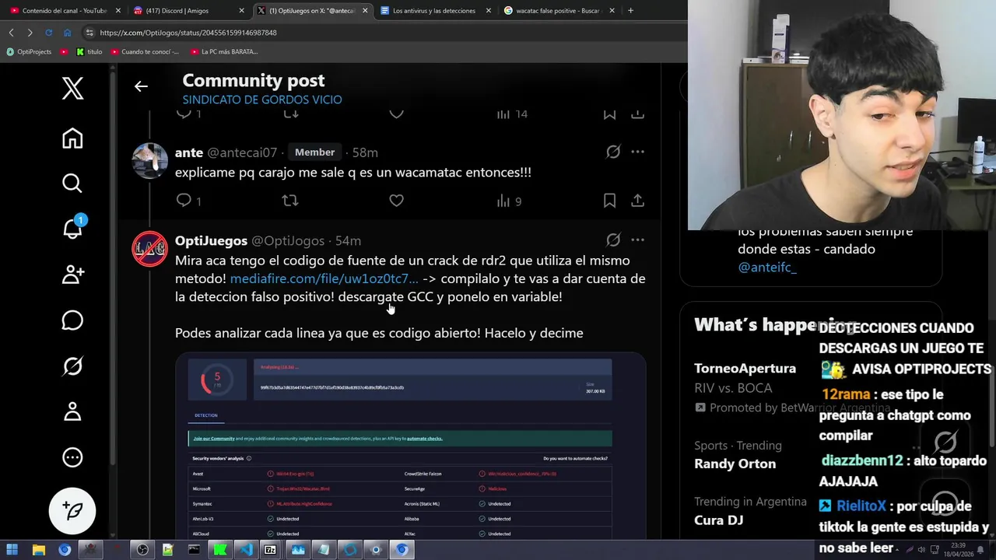Click the Member badge on ante's post
This screenshot has height=560, width=996.
(314, 152)
